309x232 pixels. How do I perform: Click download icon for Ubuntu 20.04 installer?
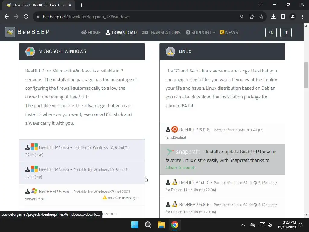point(168,130)
